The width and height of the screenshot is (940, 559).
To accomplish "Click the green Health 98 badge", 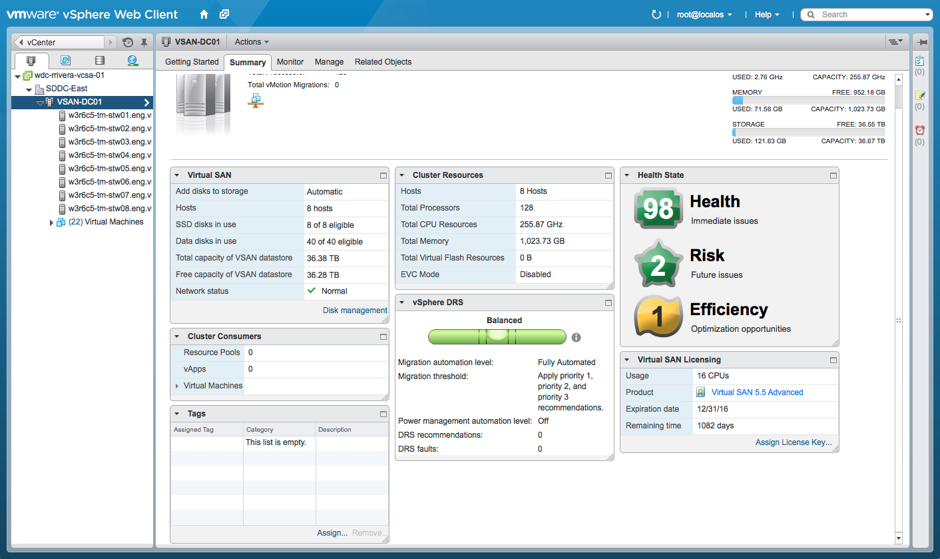I will pyautogui.click(x=658, y=209).
